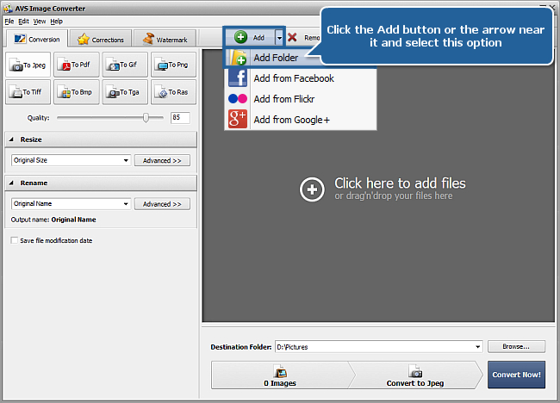Click the 0 Images step button

280,375
